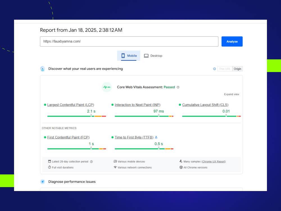
Task: Click the Full visit durations text
Action: 63,168
